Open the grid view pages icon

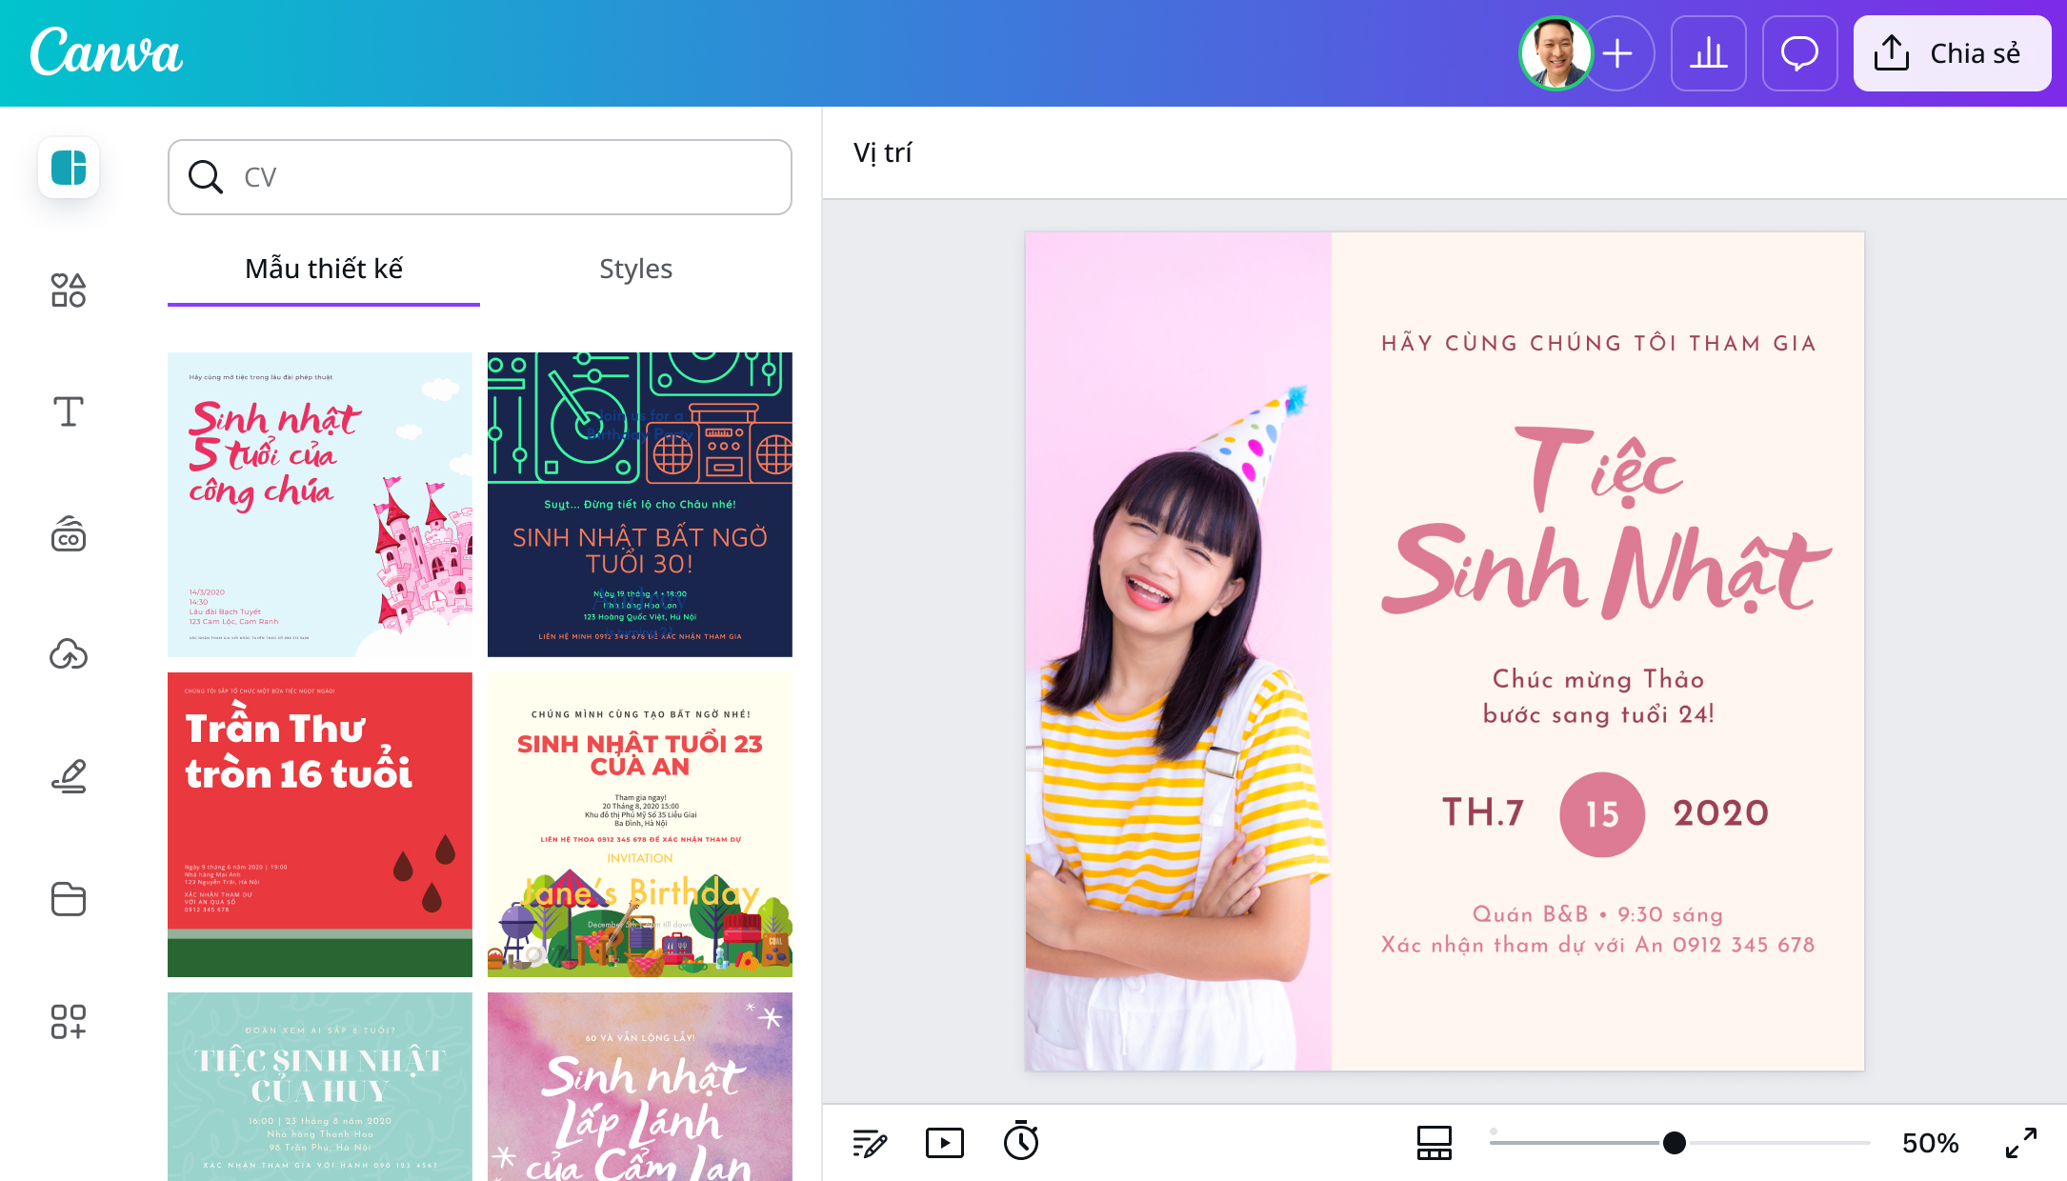tap(1435, 1143)
